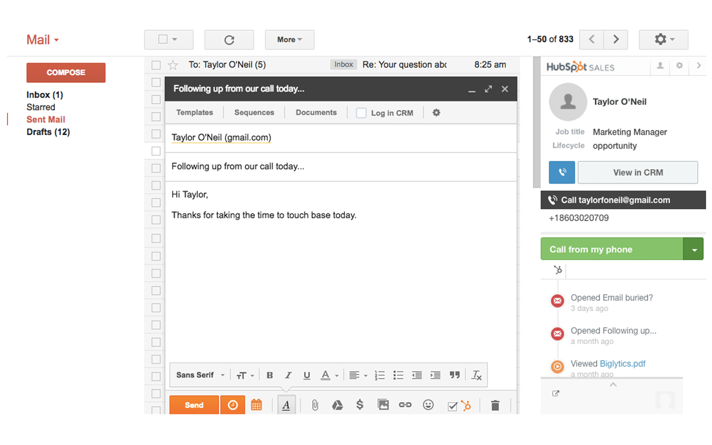Image resolution: width=712 pixels, height=445 pixels.
Task: Click the dollar sign send money icon
Action: click(x=359, y=405)
